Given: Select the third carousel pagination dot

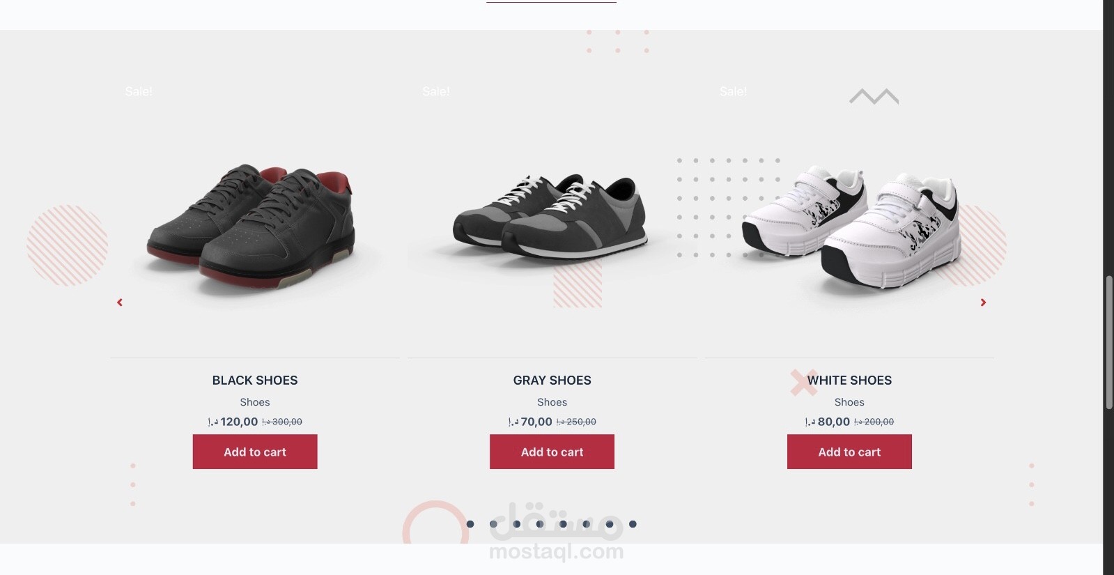Looking at the screenshot, I should tap(516, 524).
